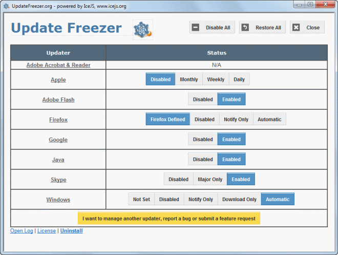
Task: Set Windows updates to Download Only
Action: click(x=239, y=199)
